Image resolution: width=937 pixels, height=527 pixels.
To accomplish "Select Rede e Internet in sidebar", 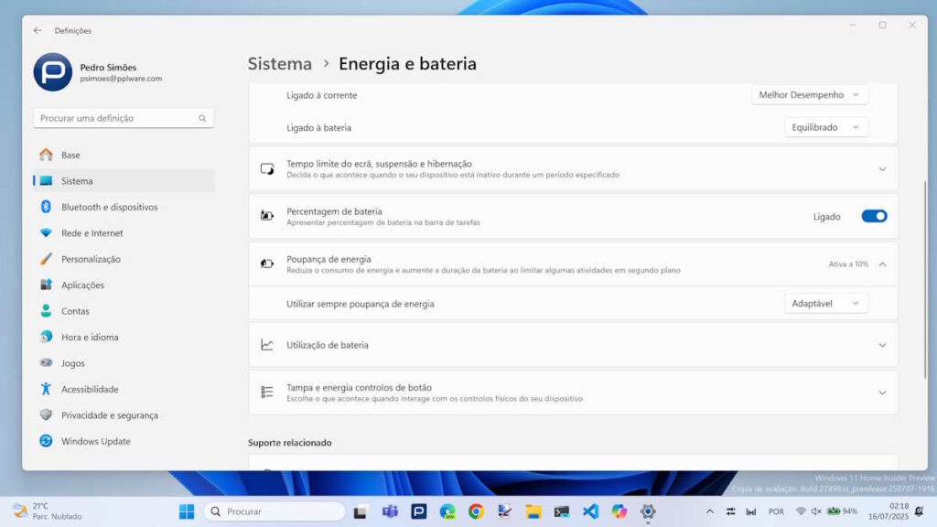I will 92,233.
